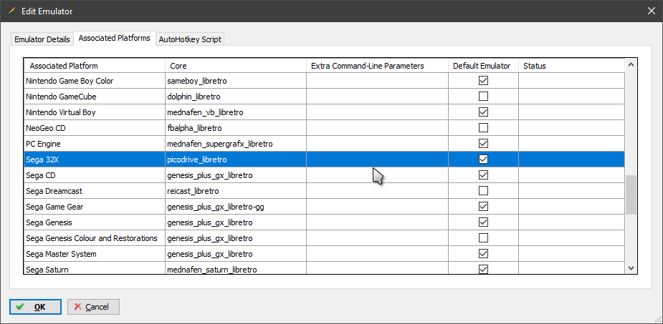Click Extra Command-Line Parameters column header
This screenshot has width=663, height=324.
pos(377,66)
